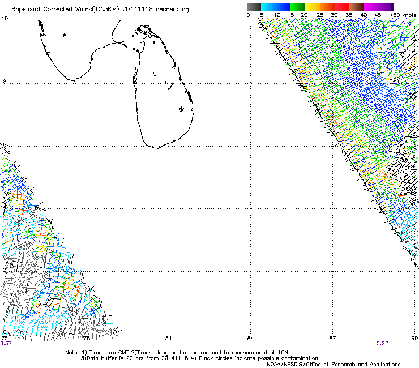Click the cyan 5-10 knots legend color
This screenshot has height=368, width=419.
(x=268, y=7)
